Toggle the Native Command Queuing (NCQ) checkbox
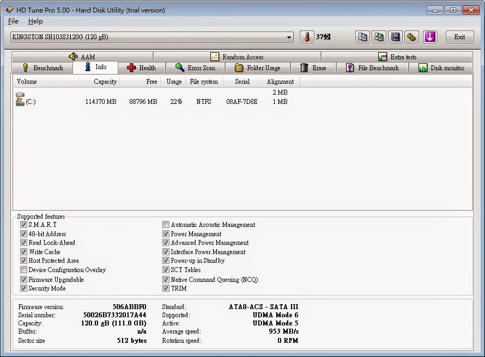 (x=166, y=280)
